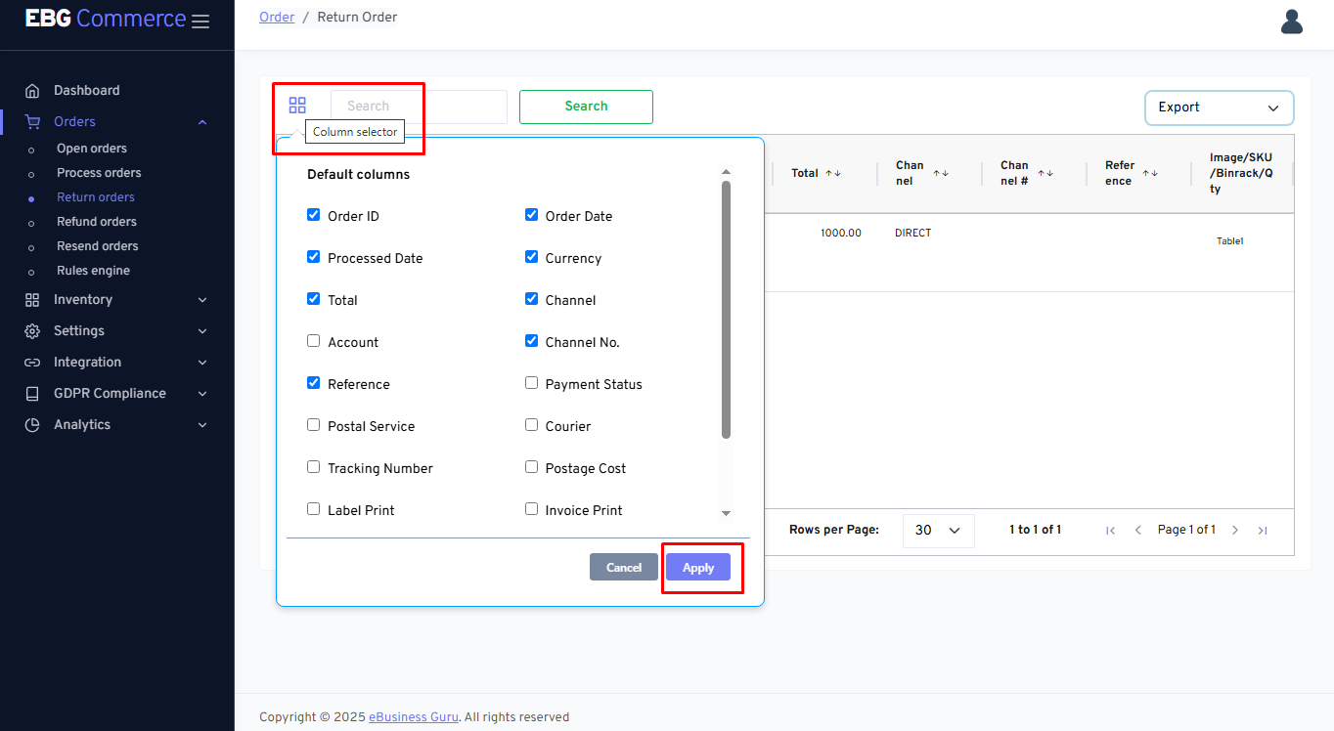Click the next page arrow icon
This screenshot has height=731, width=1334.
tap(1235, 531)
